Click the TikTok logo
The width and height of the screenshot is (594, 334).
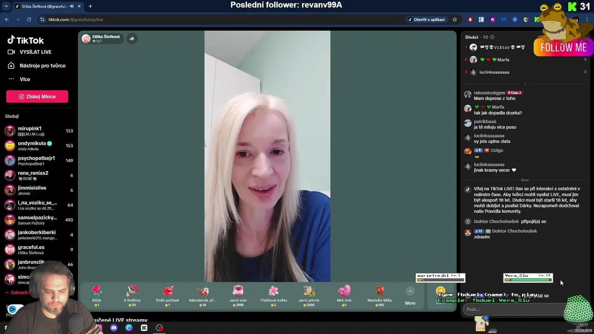[x=26, y=40]
